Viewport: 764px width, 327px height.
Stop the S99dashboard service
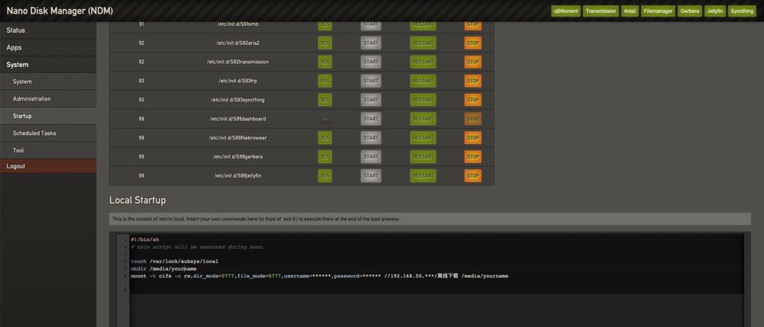pyautogui.click(x=472, y=119)
